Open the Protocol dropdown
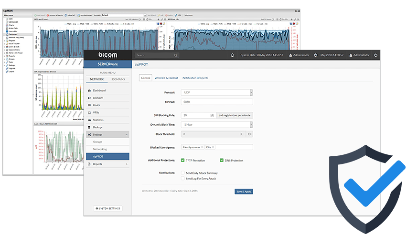 point(217,92)
